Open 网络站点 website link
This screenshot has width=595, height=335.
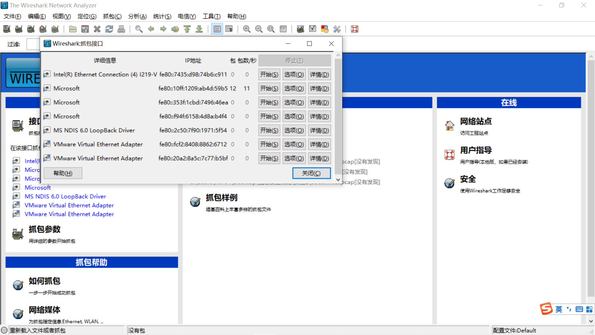point(475,121)
